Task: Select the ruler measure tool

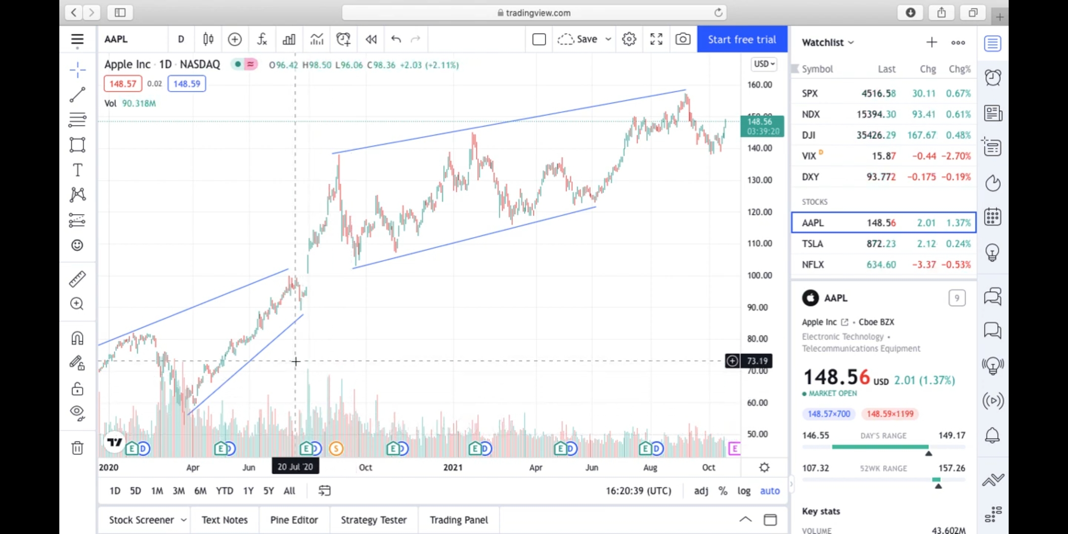Action: (x=77, y=279)
